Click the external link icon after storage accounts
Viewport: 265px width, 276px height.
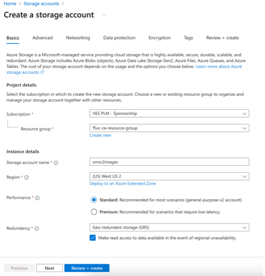pos(42,72)
